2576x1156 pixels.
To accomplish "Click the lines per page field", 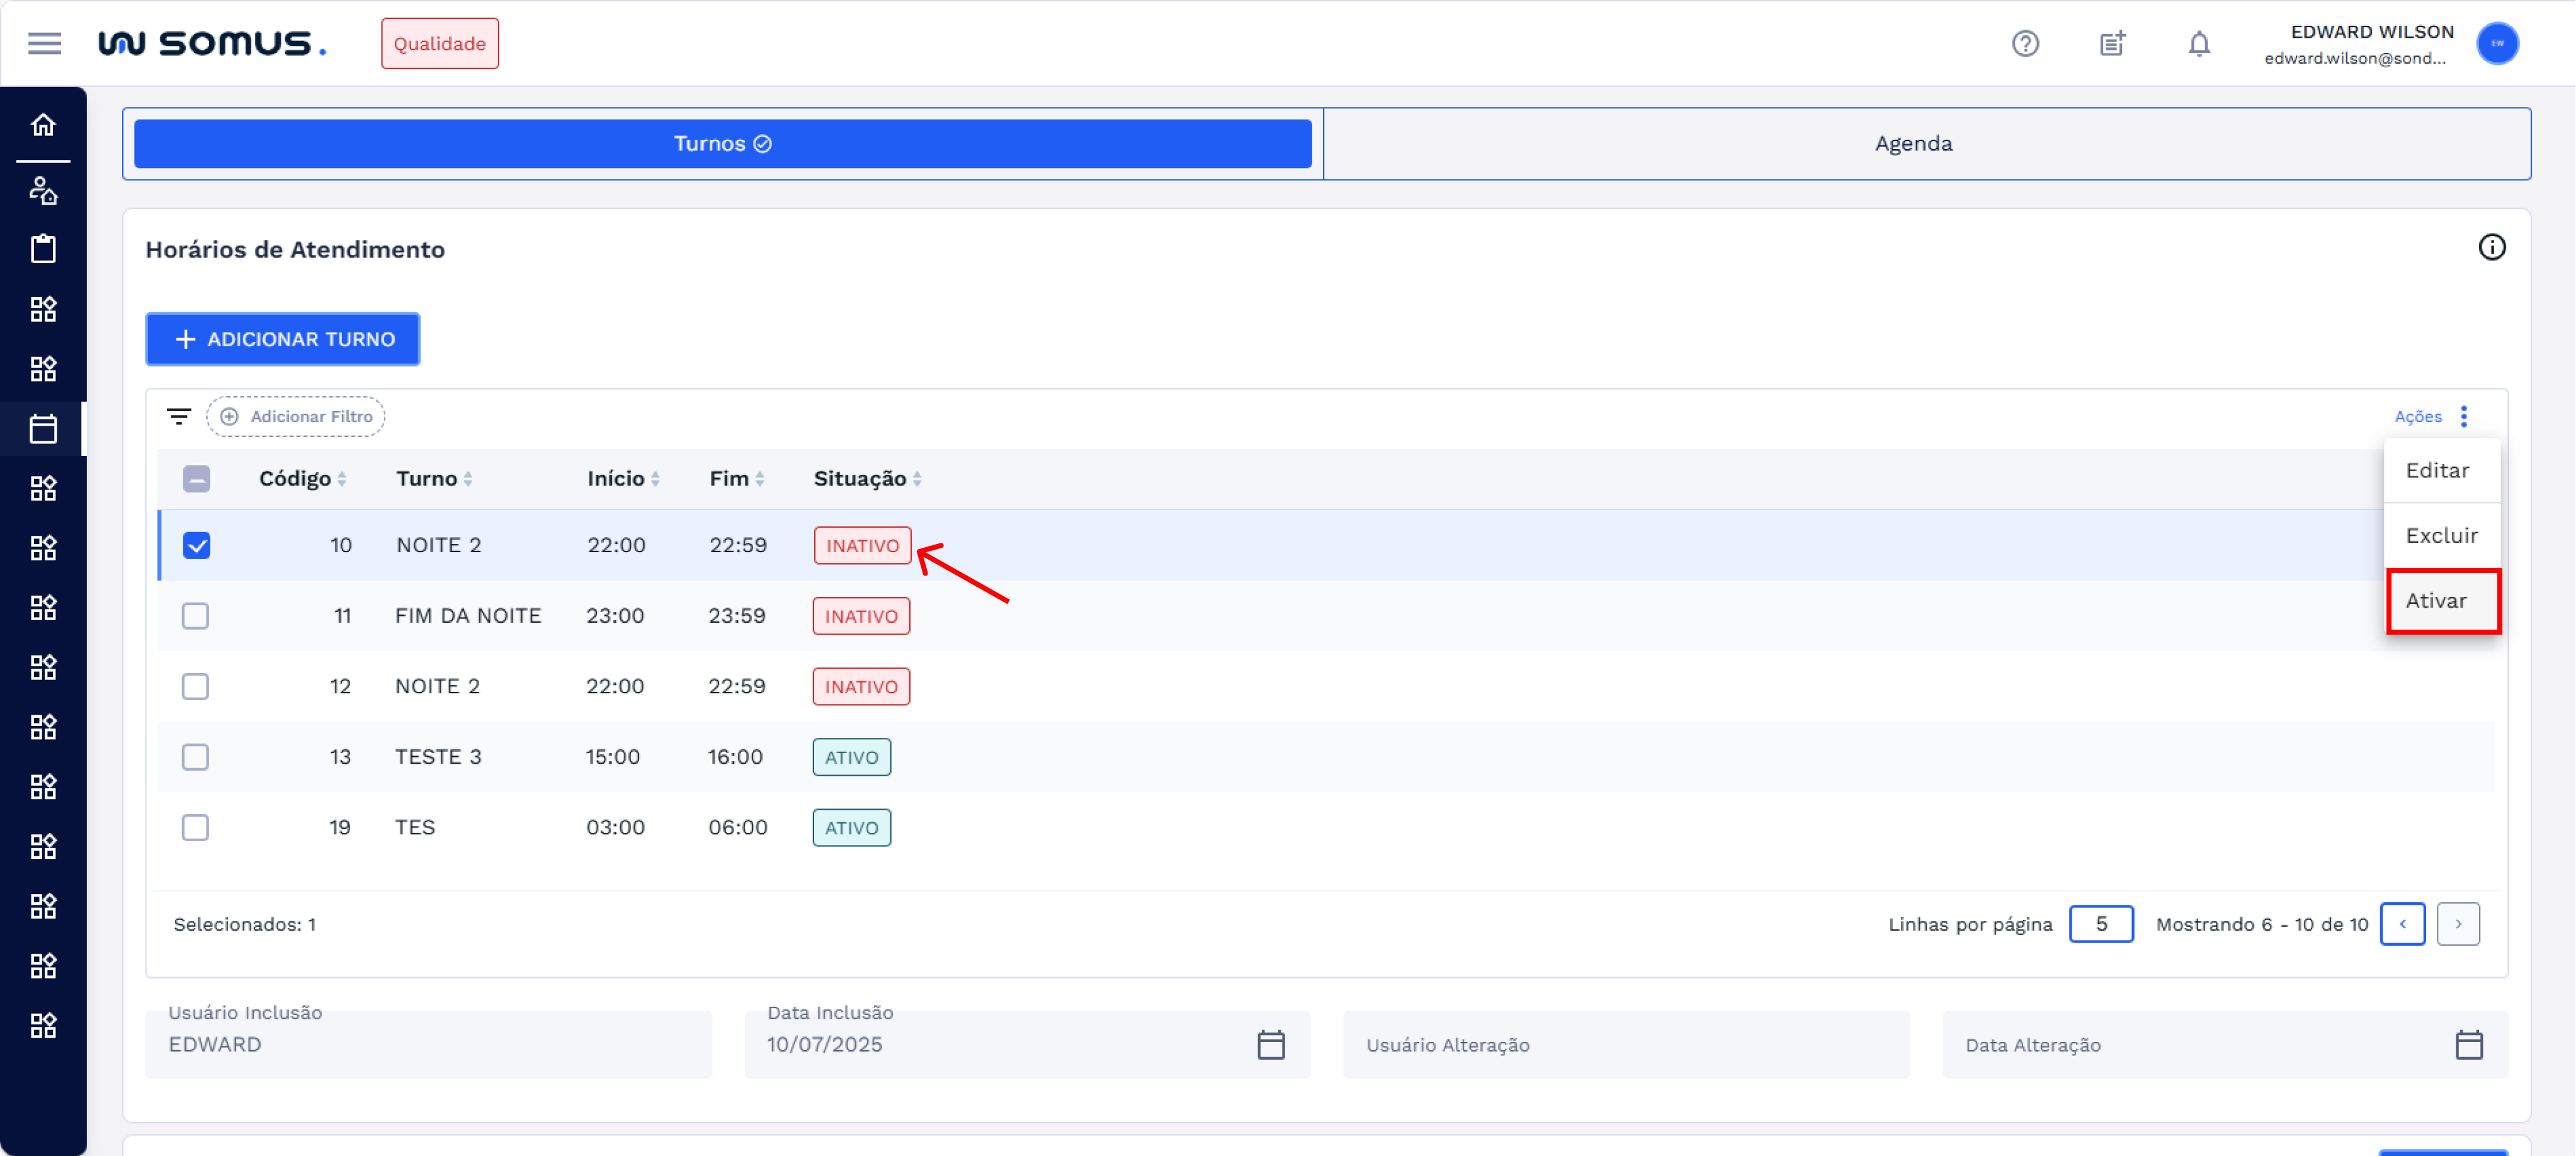I will pyautogui.click(x=2100, y=924).
